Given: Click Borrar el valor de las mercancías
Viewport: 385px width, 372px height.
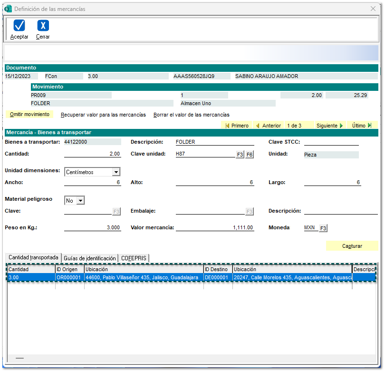Looking at the screenshot, I should point(191,115).
